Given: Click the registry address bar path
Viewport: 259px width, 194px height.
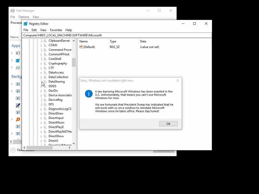Looking at the screenshot, I should pos(116,35).
